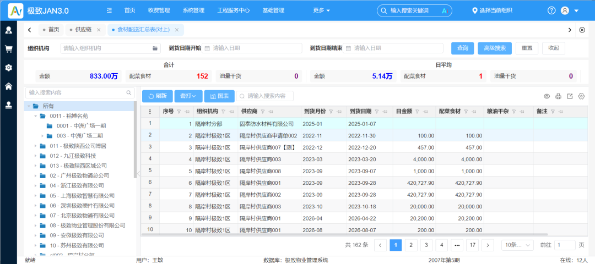Focus the 到货日期开始 date field
Screen dimensions: 595x264
point(252,48)
